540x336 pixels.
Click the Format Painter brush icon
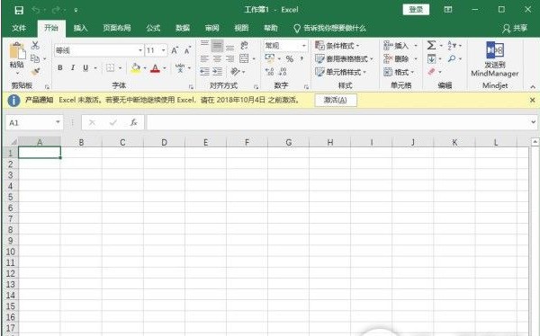[x=35, y=72]
